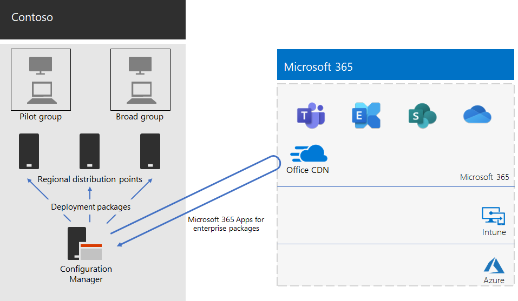Click the Office CDN label
Screen dimensions: 518x301
coord(307,170)
